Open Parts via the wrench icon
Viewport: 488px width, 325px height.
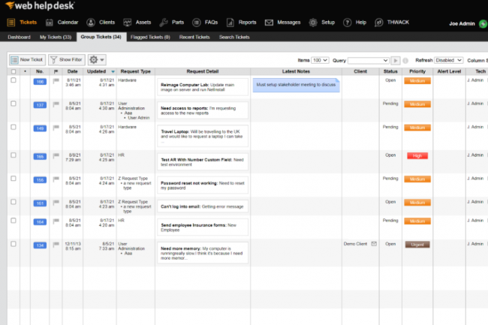[x=166, y=23]
